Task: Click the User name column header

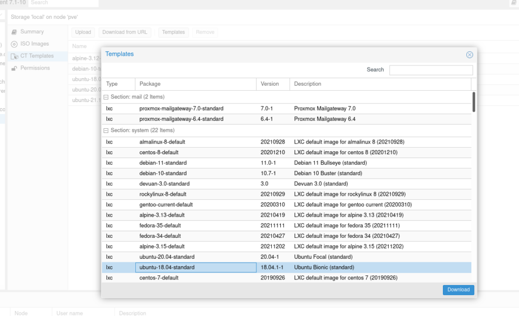Action: [69, 313]
